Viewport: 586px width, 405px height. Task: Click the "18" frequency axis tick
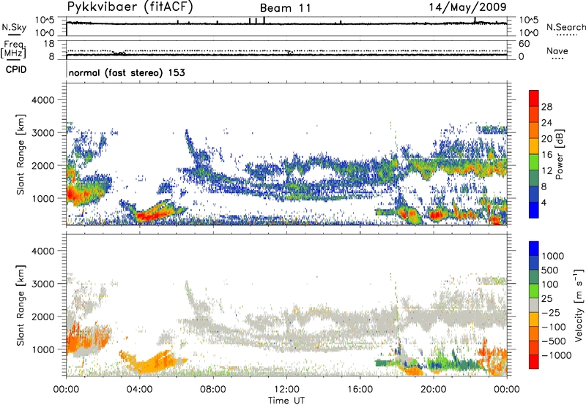pyautogui.click(x=49, y=44)
